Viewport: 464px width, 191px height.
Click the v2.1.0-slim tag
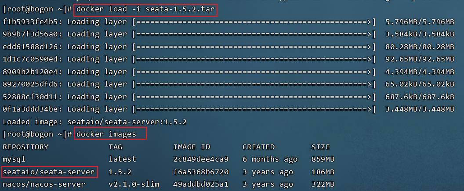coord(134,184)
